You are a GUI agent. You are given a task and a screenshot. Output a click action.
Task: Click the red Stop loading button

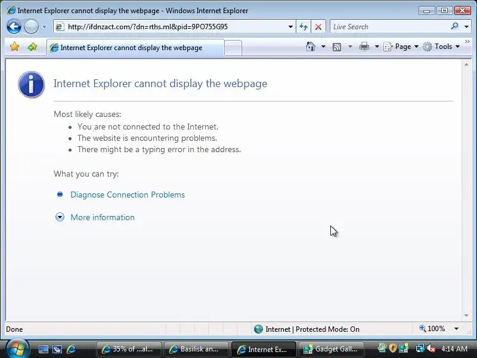pos(318,27)
